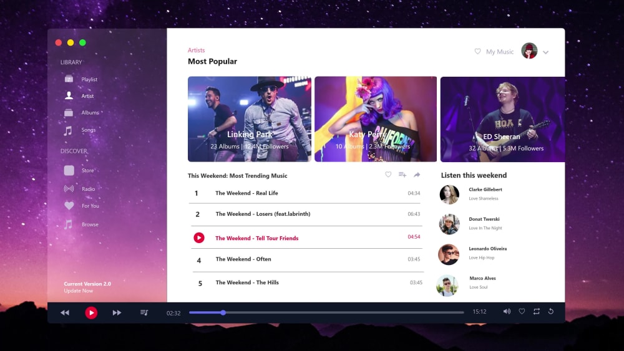Like the trending music list with heart icon

click(x=388, y=174)
